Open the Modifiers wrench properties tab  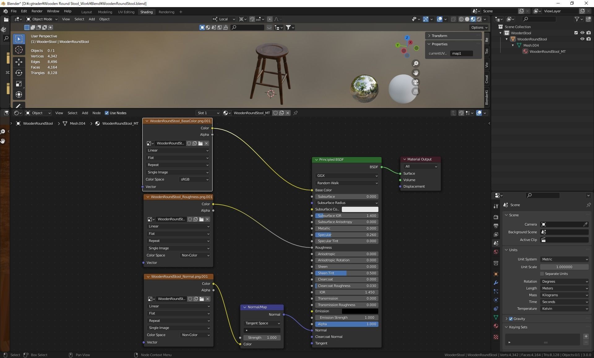[x=496, y=283]
